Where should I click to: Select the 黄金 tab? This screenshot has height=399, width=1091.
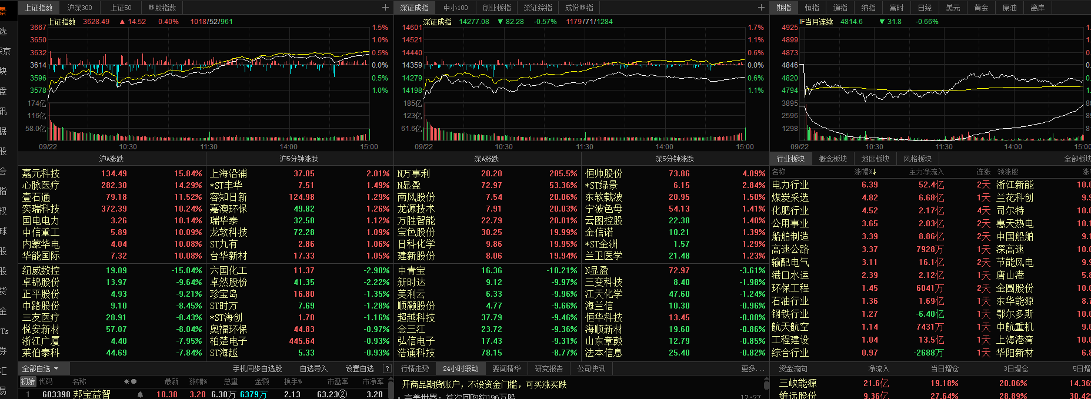[x=981, y=8]
